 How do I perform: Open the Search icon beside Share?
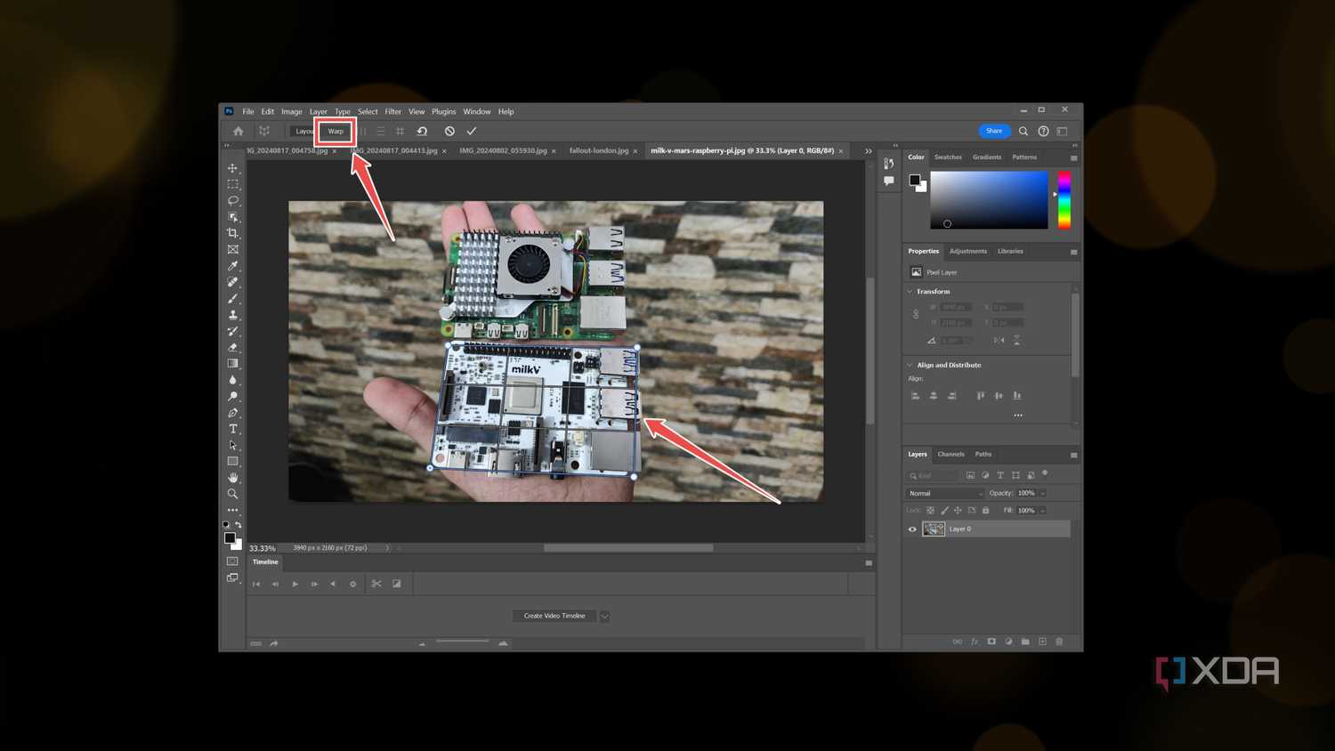coord(1023,131)
